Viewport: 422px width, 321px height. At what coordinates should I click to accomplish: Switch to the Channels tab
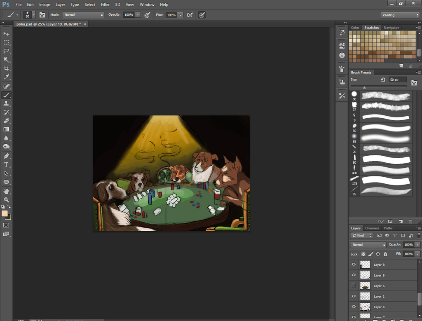372,228
